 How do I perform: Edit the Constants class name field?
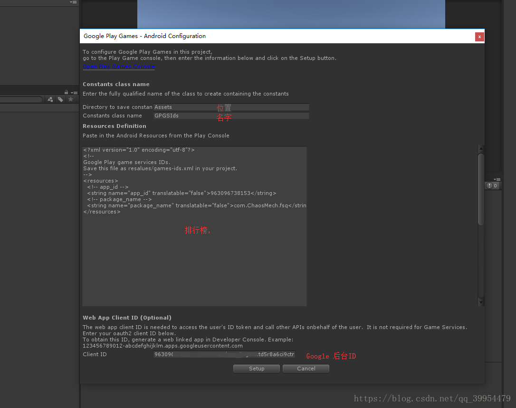(x=231, y=116)
